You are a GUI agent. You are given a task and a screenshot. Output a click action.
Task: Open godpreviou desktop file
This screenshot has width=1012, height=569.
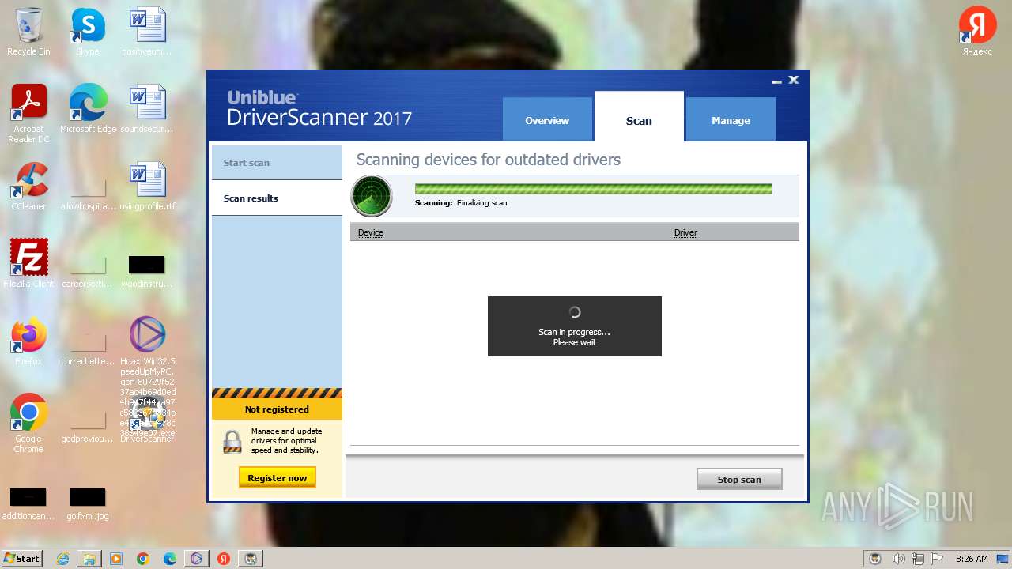coord(88,426)
